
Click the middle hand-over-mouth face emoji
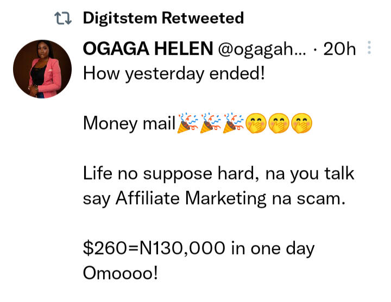[x=279, y=124]
